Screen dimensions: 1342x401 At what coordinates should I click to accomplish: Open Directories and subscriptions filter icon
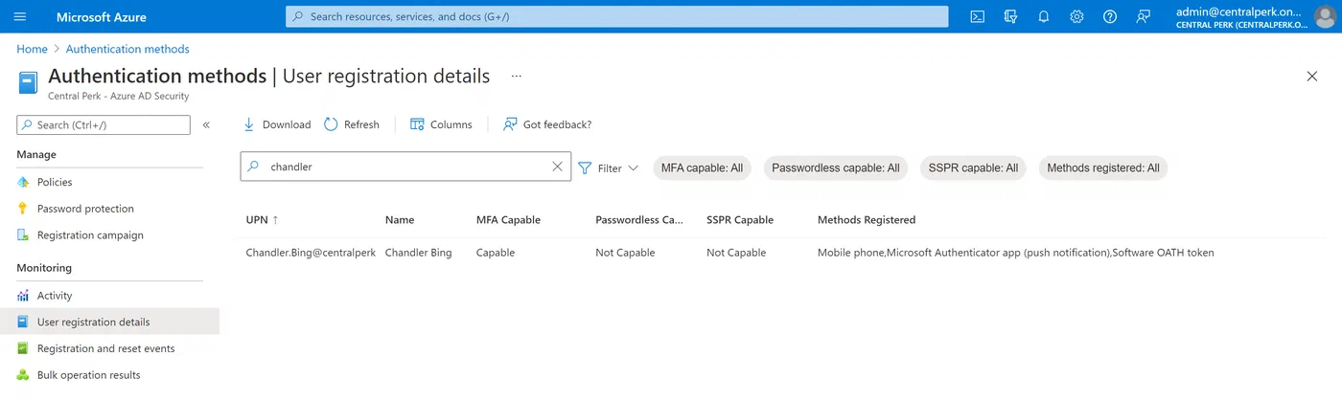pos(1010,16)
